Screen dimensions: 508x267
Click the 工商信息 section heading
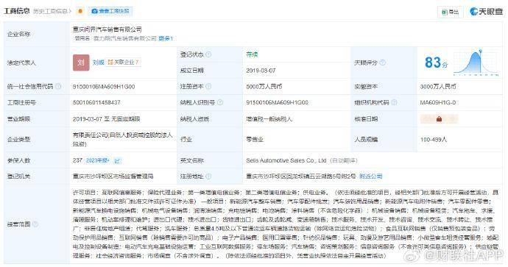(x=16, y=11)
